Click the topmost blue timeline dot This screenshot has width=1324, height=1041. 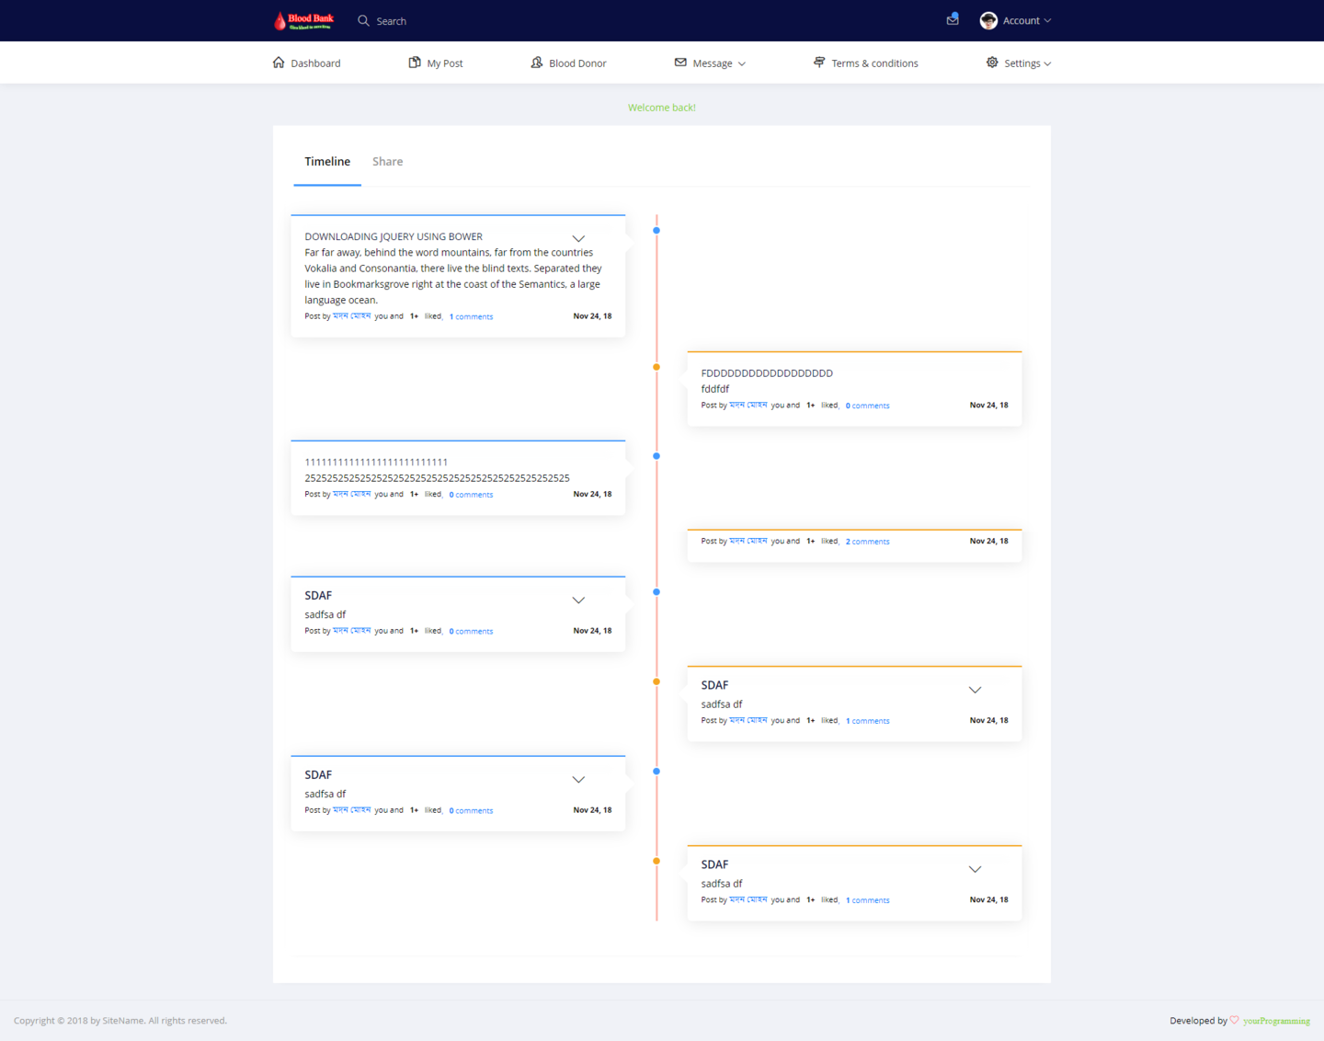tap(656, 230)
